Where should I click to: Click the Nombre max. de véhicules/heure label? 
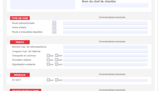click(x=29, y=47)
